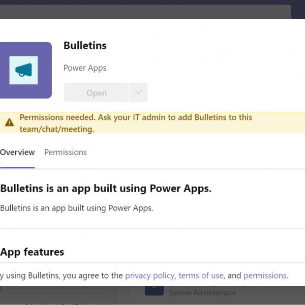This screenshot has height=305, width=305.
Task: Click the App features section heading
Action: click(x=32, y=252)
